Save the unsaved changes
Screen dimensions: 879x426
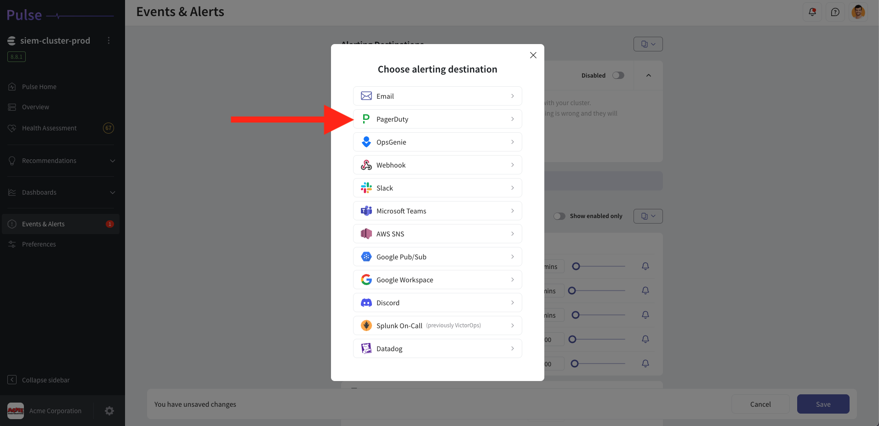[x=822, y=404]
